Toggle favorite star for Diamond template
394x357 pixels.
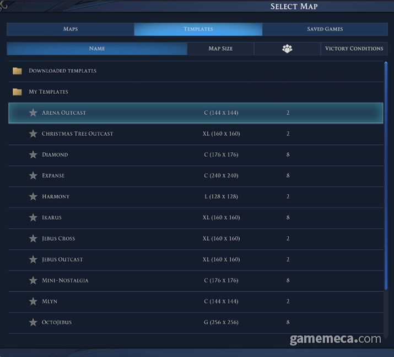click(x=33, y=154)
